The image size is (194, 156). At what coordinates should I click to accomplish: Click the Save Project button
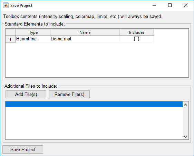[23, 149]
